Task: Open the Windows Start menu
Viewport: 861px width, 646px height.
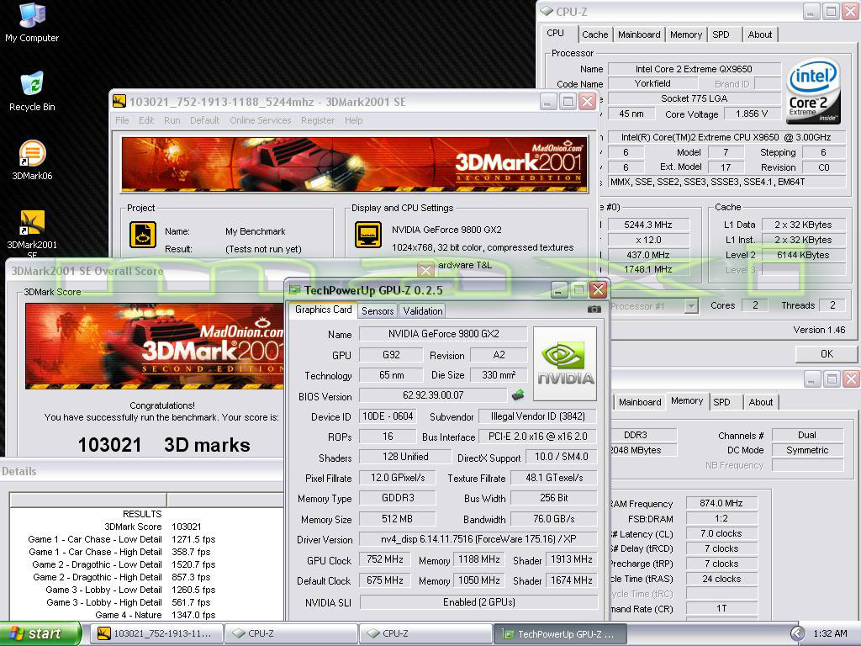Action: click(40, 633)
